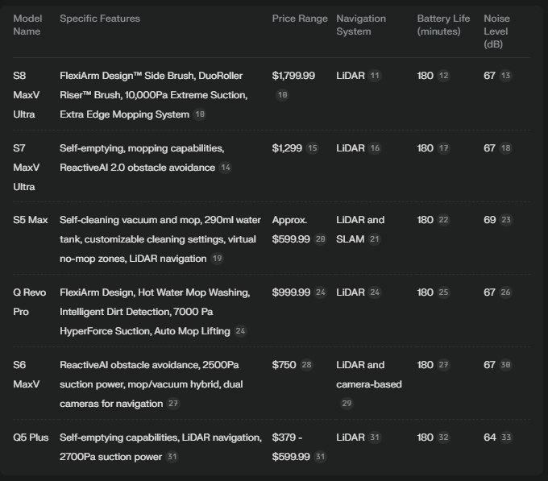Click citation badge 20 beside Approx. $599.99

click(x=320, y=239)
